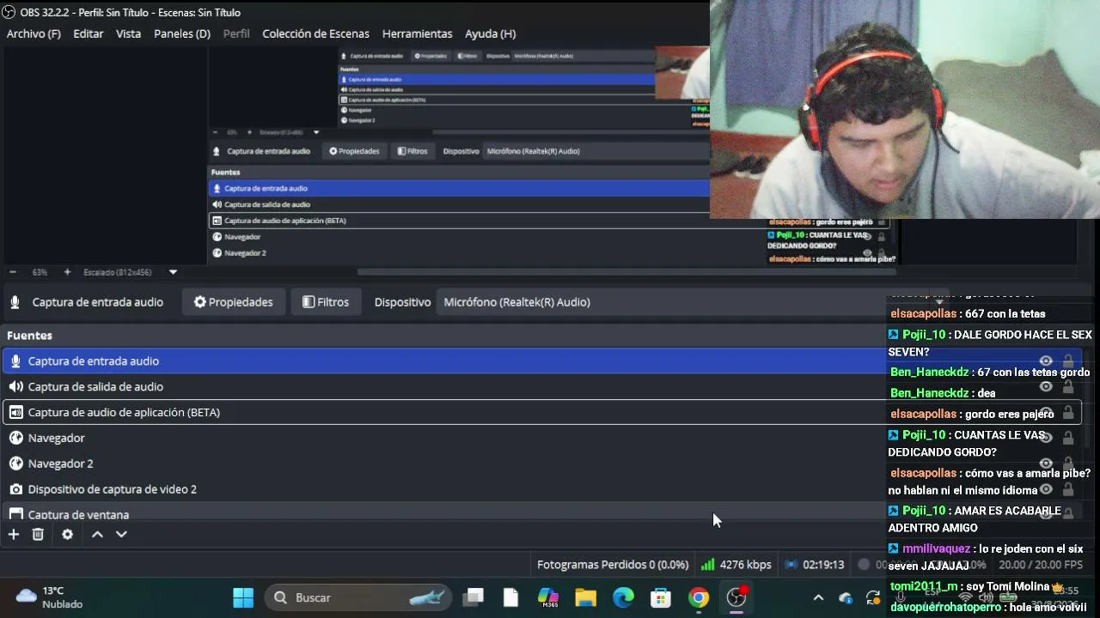Select the Dispositivo de captura de video 2 camera icon
1100x618 pixels.
click(x=15, y=489)
